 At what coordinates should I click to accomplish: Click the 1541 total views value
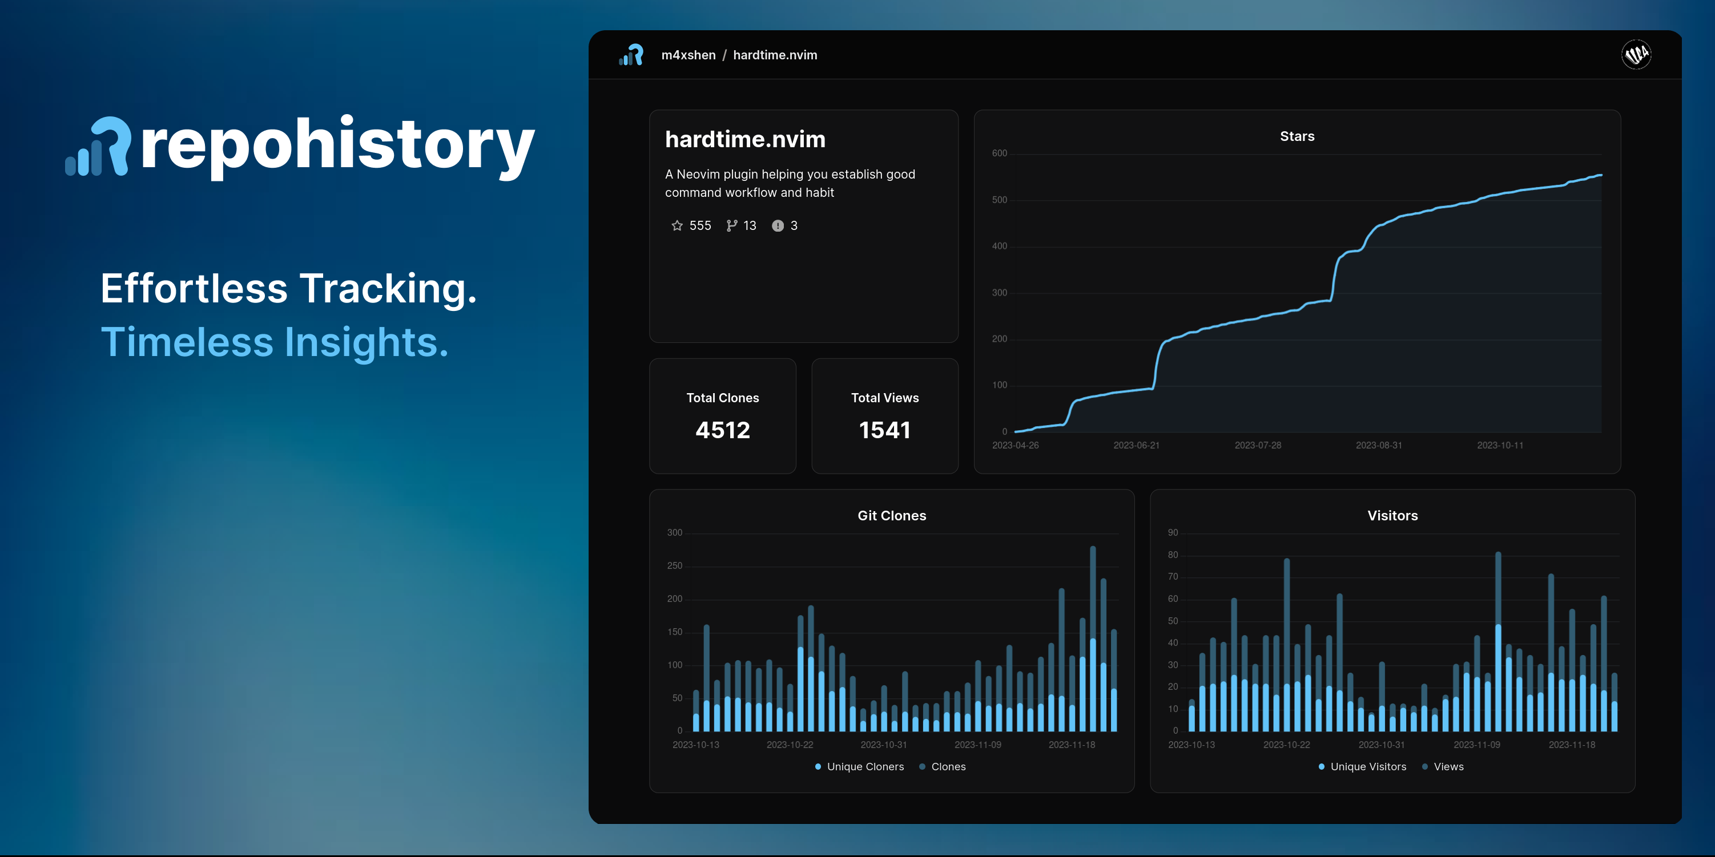tap(885, 430)
